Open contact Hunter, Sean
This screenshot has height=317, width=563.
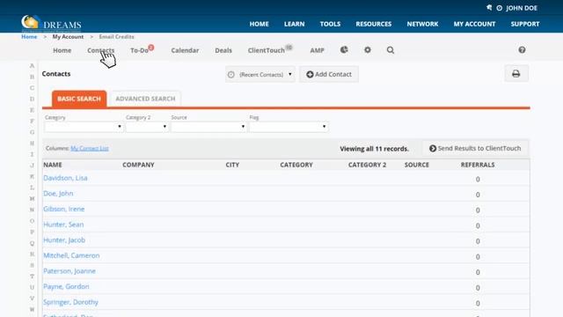click(x=63, y=225)
